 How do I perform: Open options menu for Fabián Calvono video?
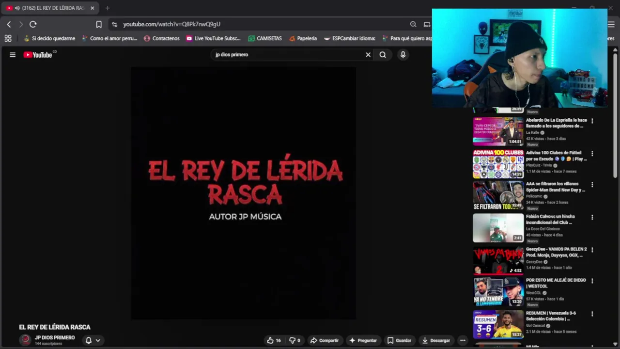592,217
